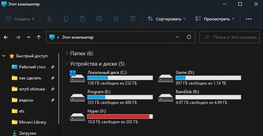Click the Hyper (V:) red usage bar

pos(120,117)
